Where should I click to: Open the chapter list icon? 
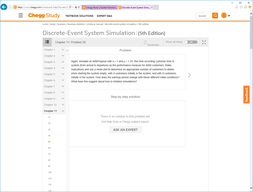[x=47, y=42]
